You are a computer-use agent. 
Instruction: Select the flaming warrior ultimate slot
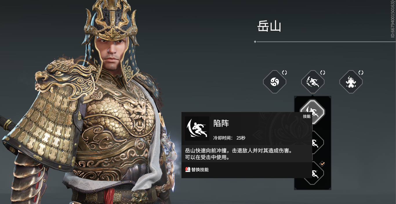(351, 82)
